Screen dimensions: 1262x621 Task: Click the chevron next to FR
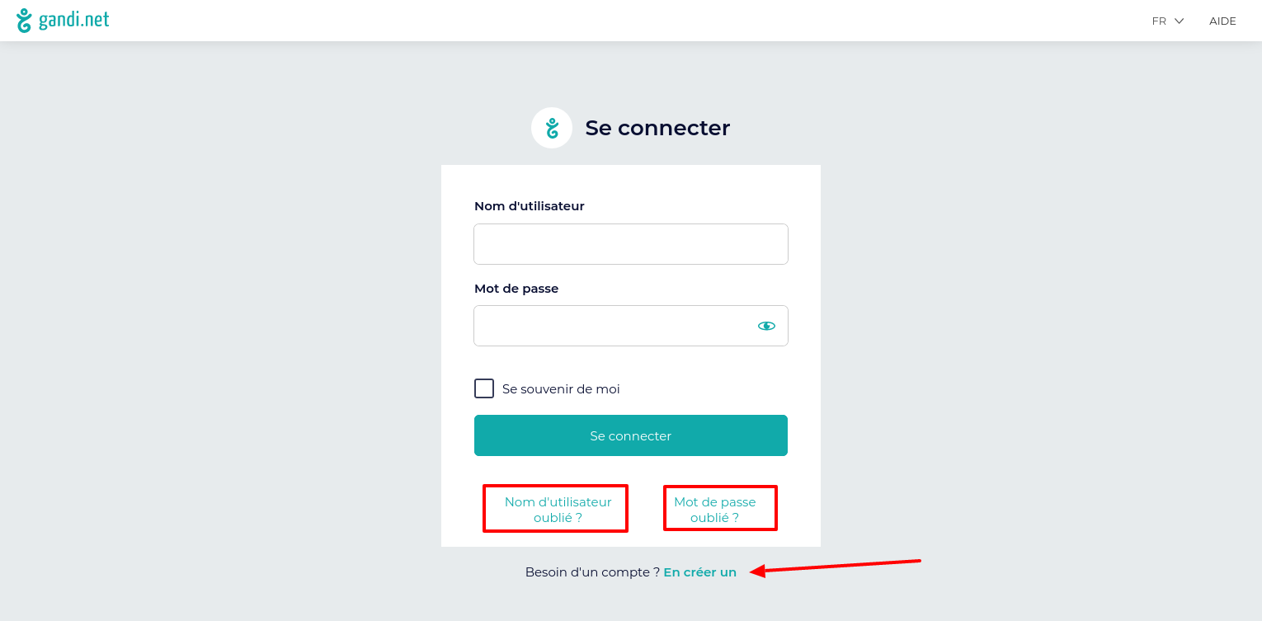click(x=1180, y=21)
